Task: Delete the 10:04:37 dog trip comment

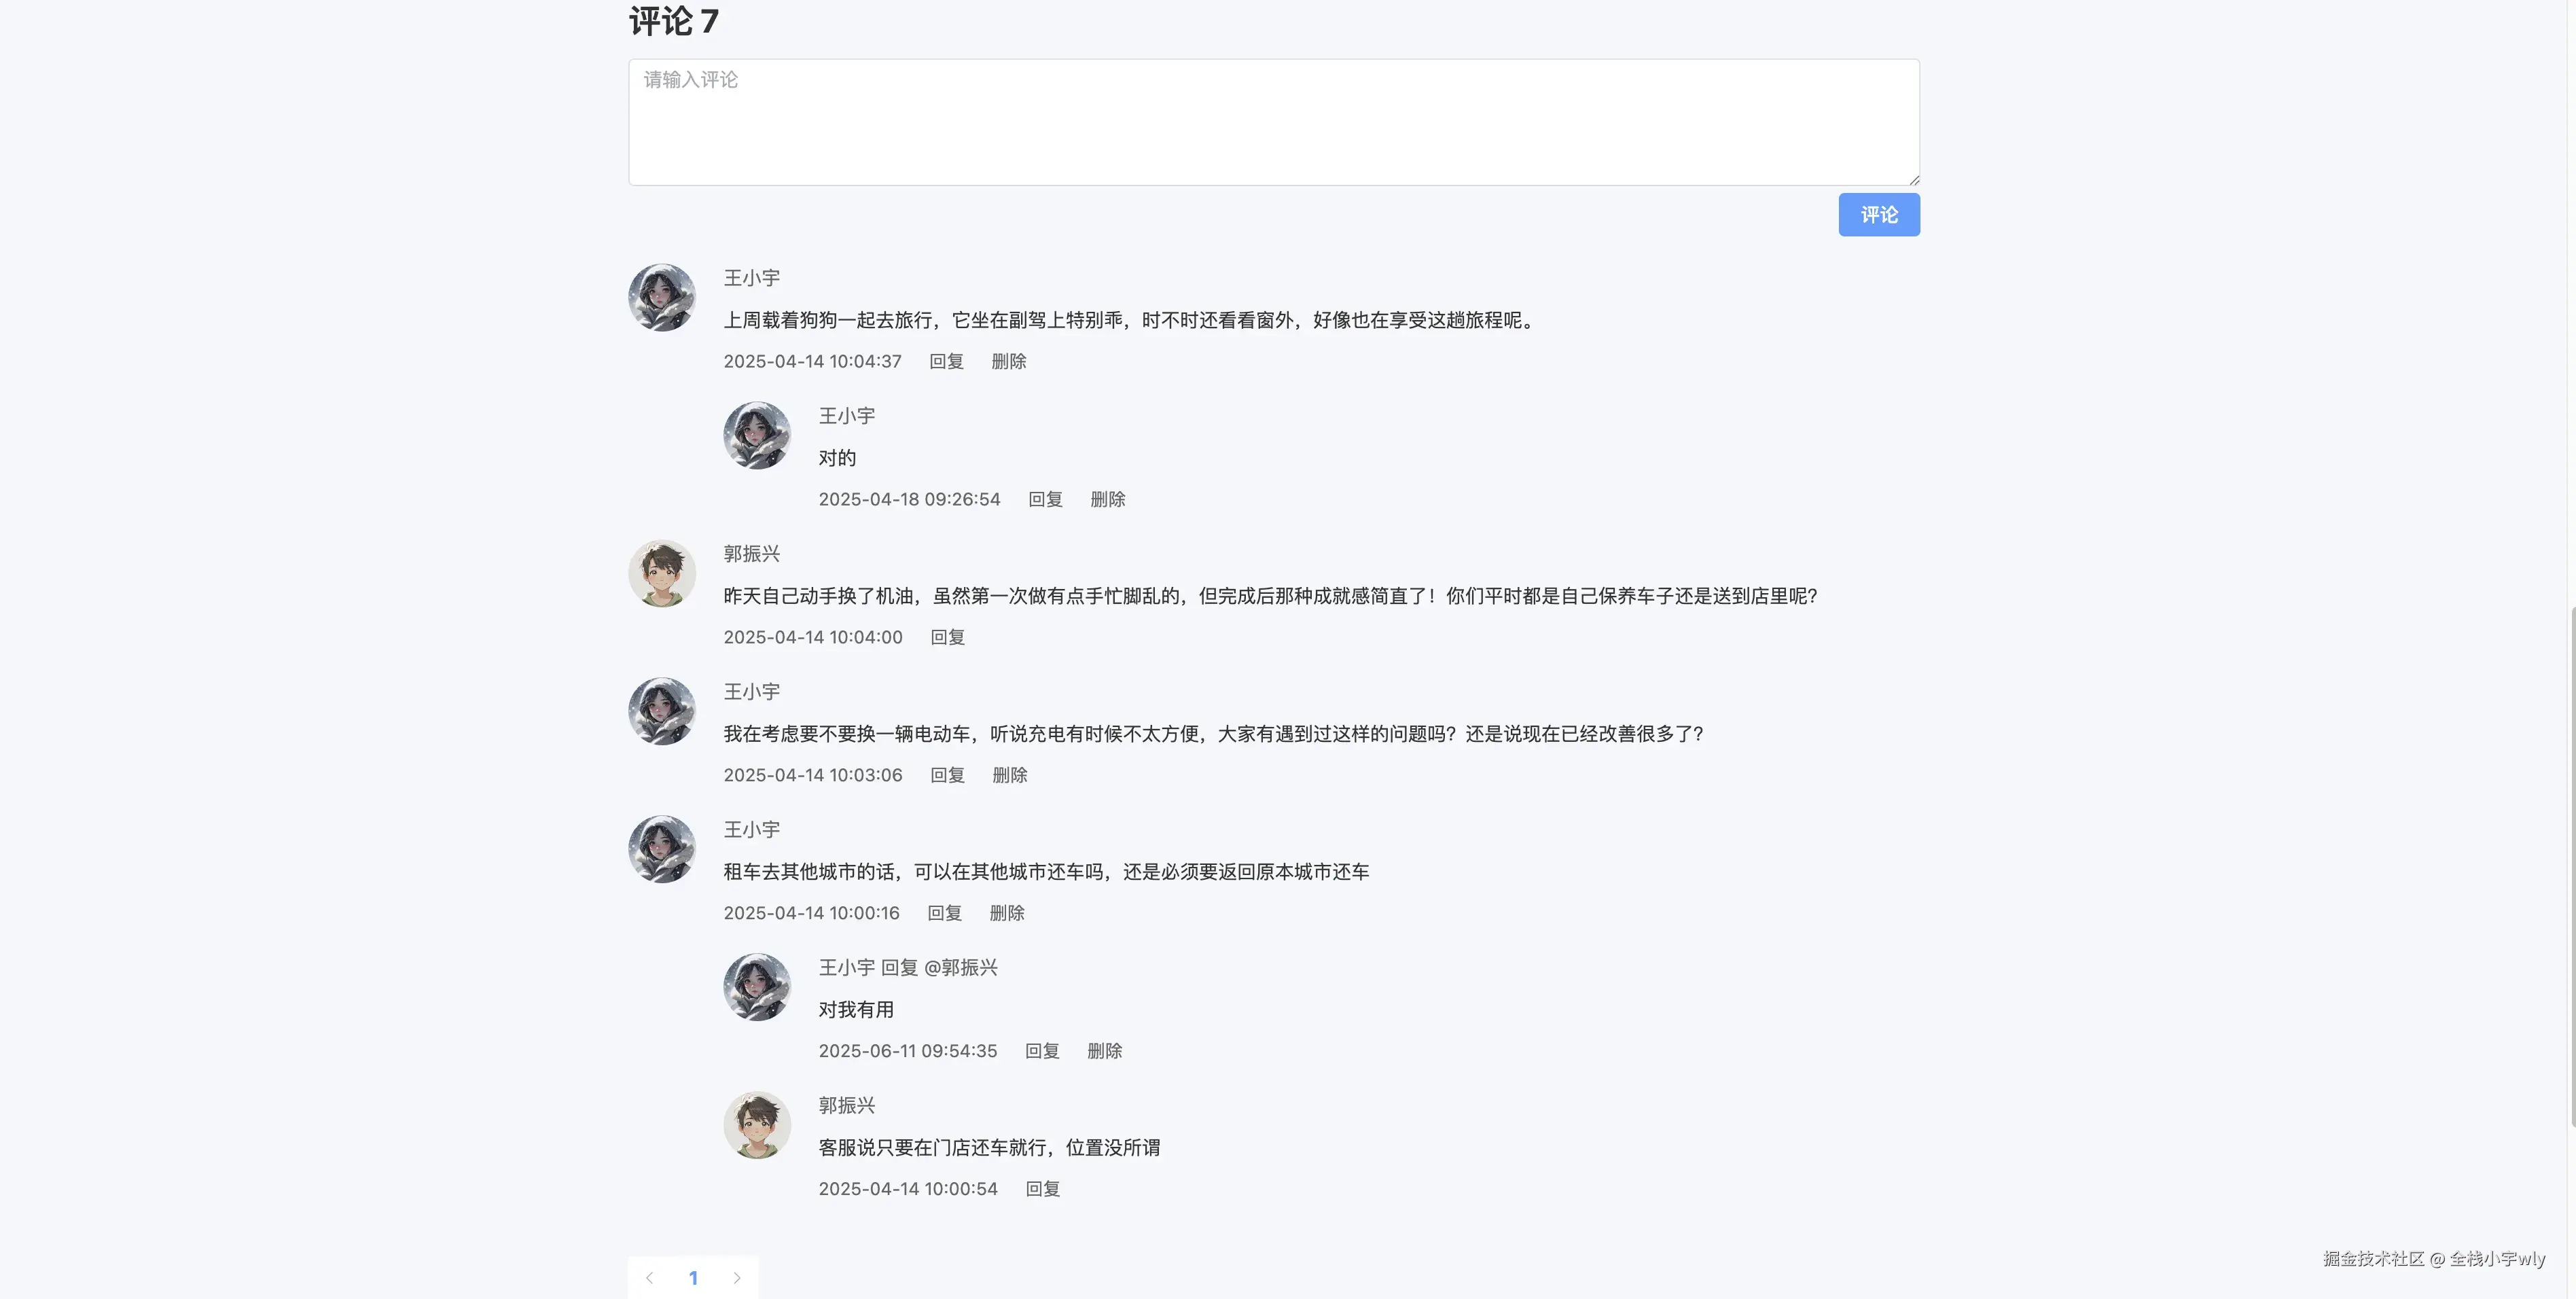Action: point(1008,362)
